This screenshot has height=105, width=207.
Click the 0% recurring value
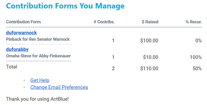tap(198, 40)
